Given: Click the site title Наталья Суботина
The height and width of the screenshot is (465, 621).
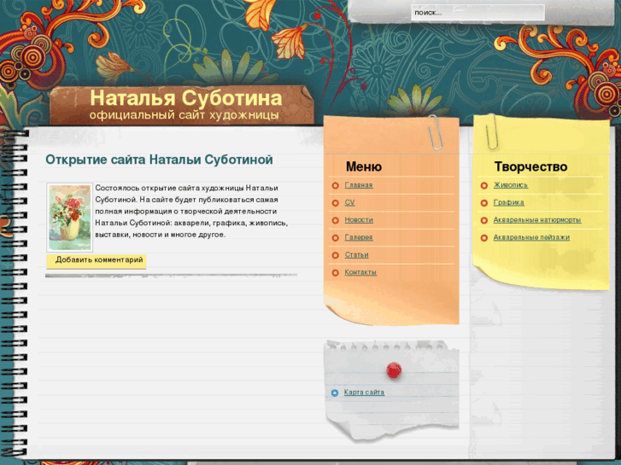Looking at the screenshot, I should click(186, 98).
